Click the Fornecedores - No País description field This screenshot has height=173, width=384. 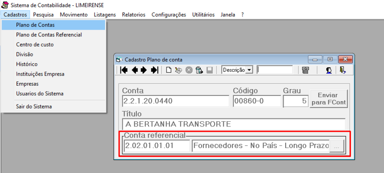click(261, 146)
